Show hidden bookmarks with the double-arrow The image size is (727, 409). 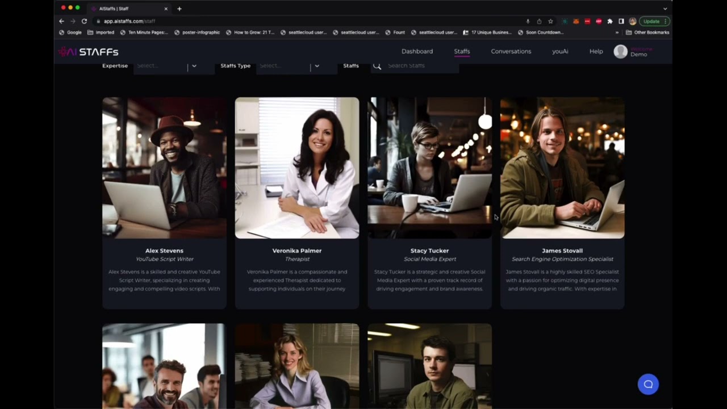click(x=617, y=32)
